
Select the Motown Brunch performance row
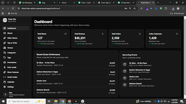[76, 91]
